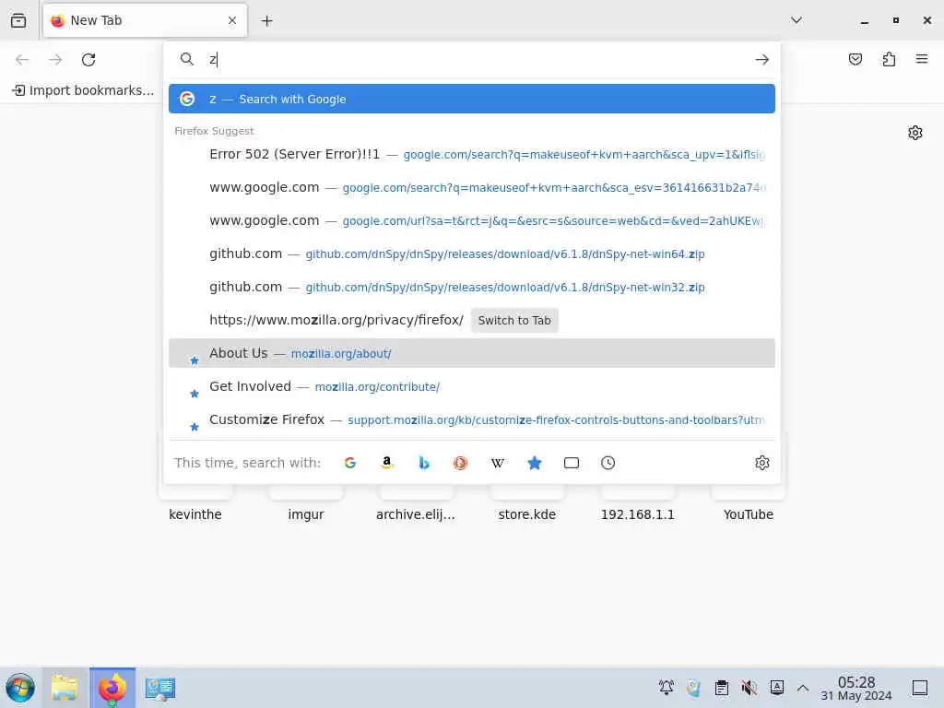Close the New Tab tab

232,20
